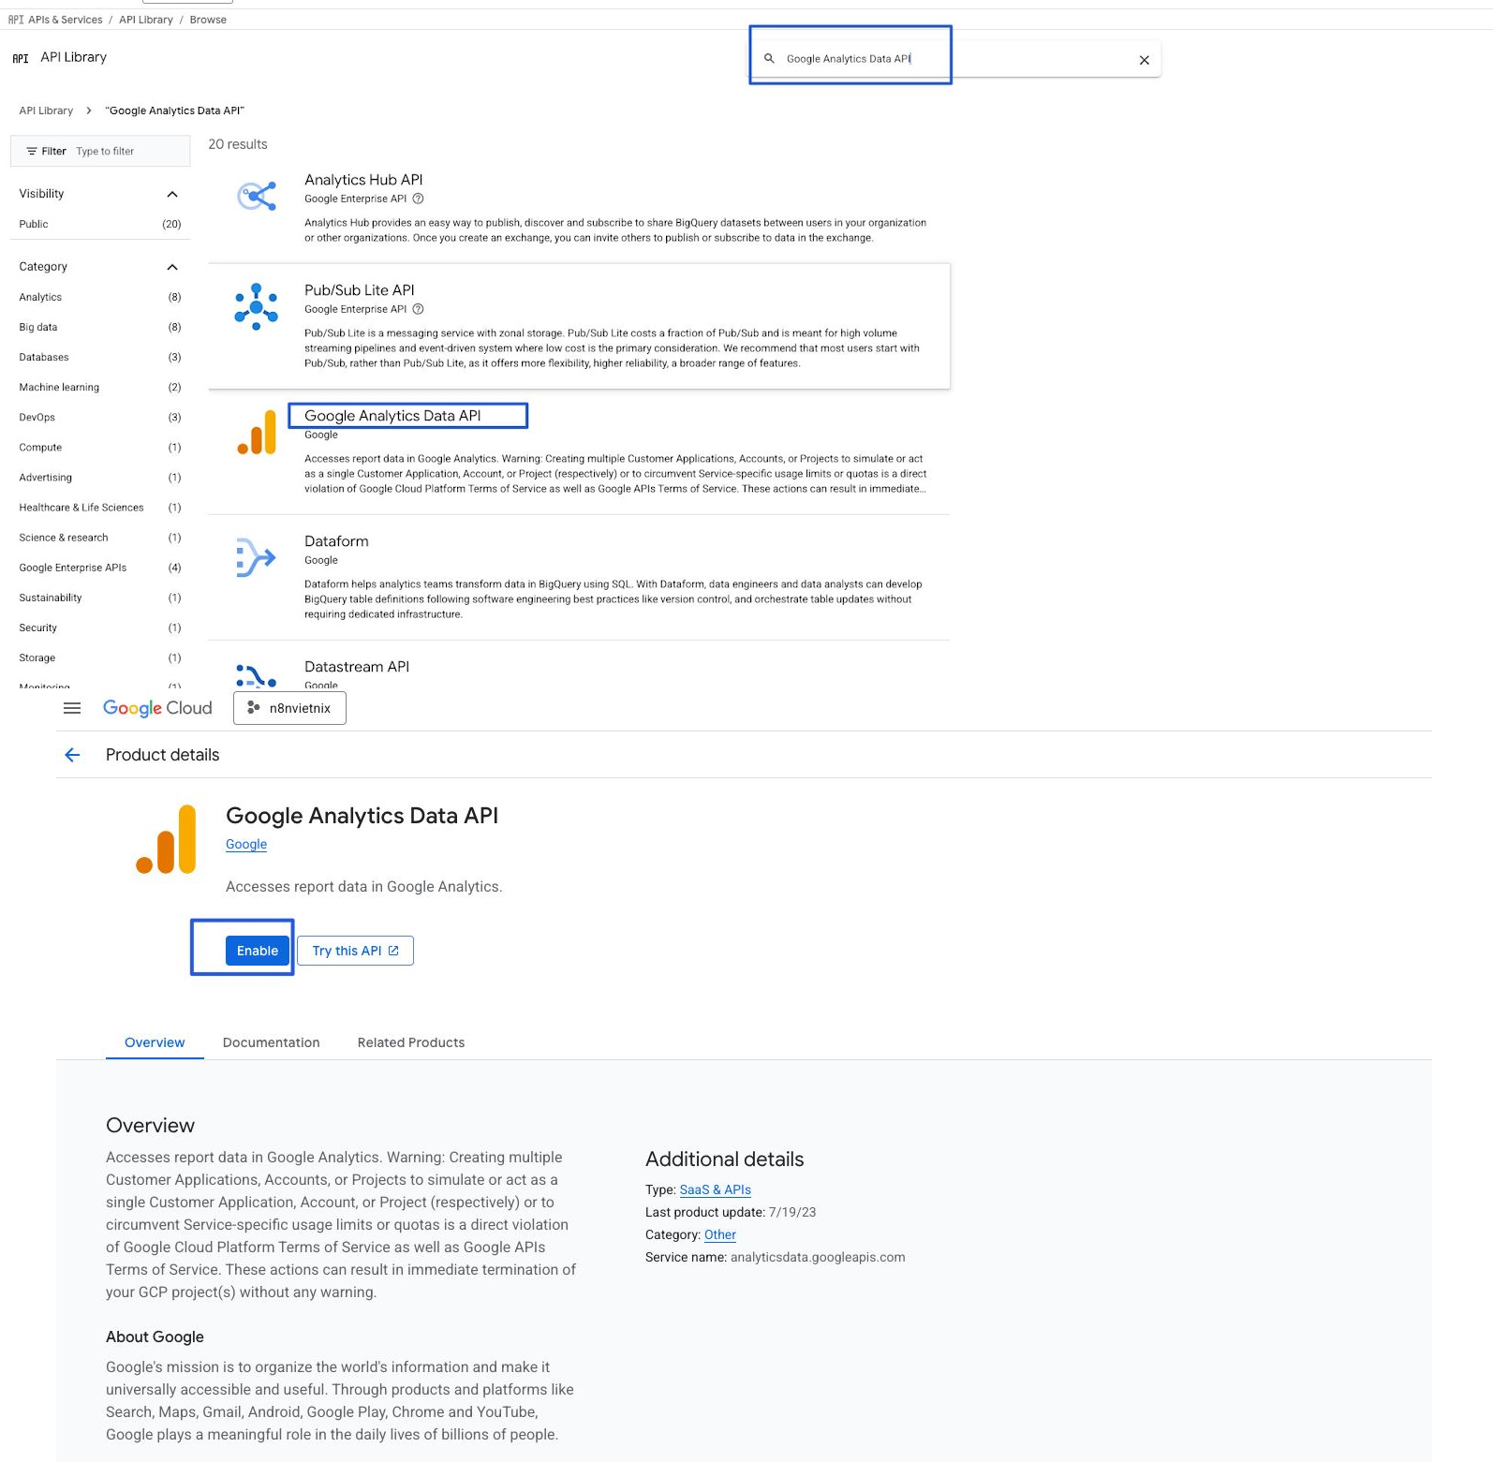Open the Google publisher link
Image resolution: width=1493 pixels, height=1462 pixels.
[x=246, y=844]
